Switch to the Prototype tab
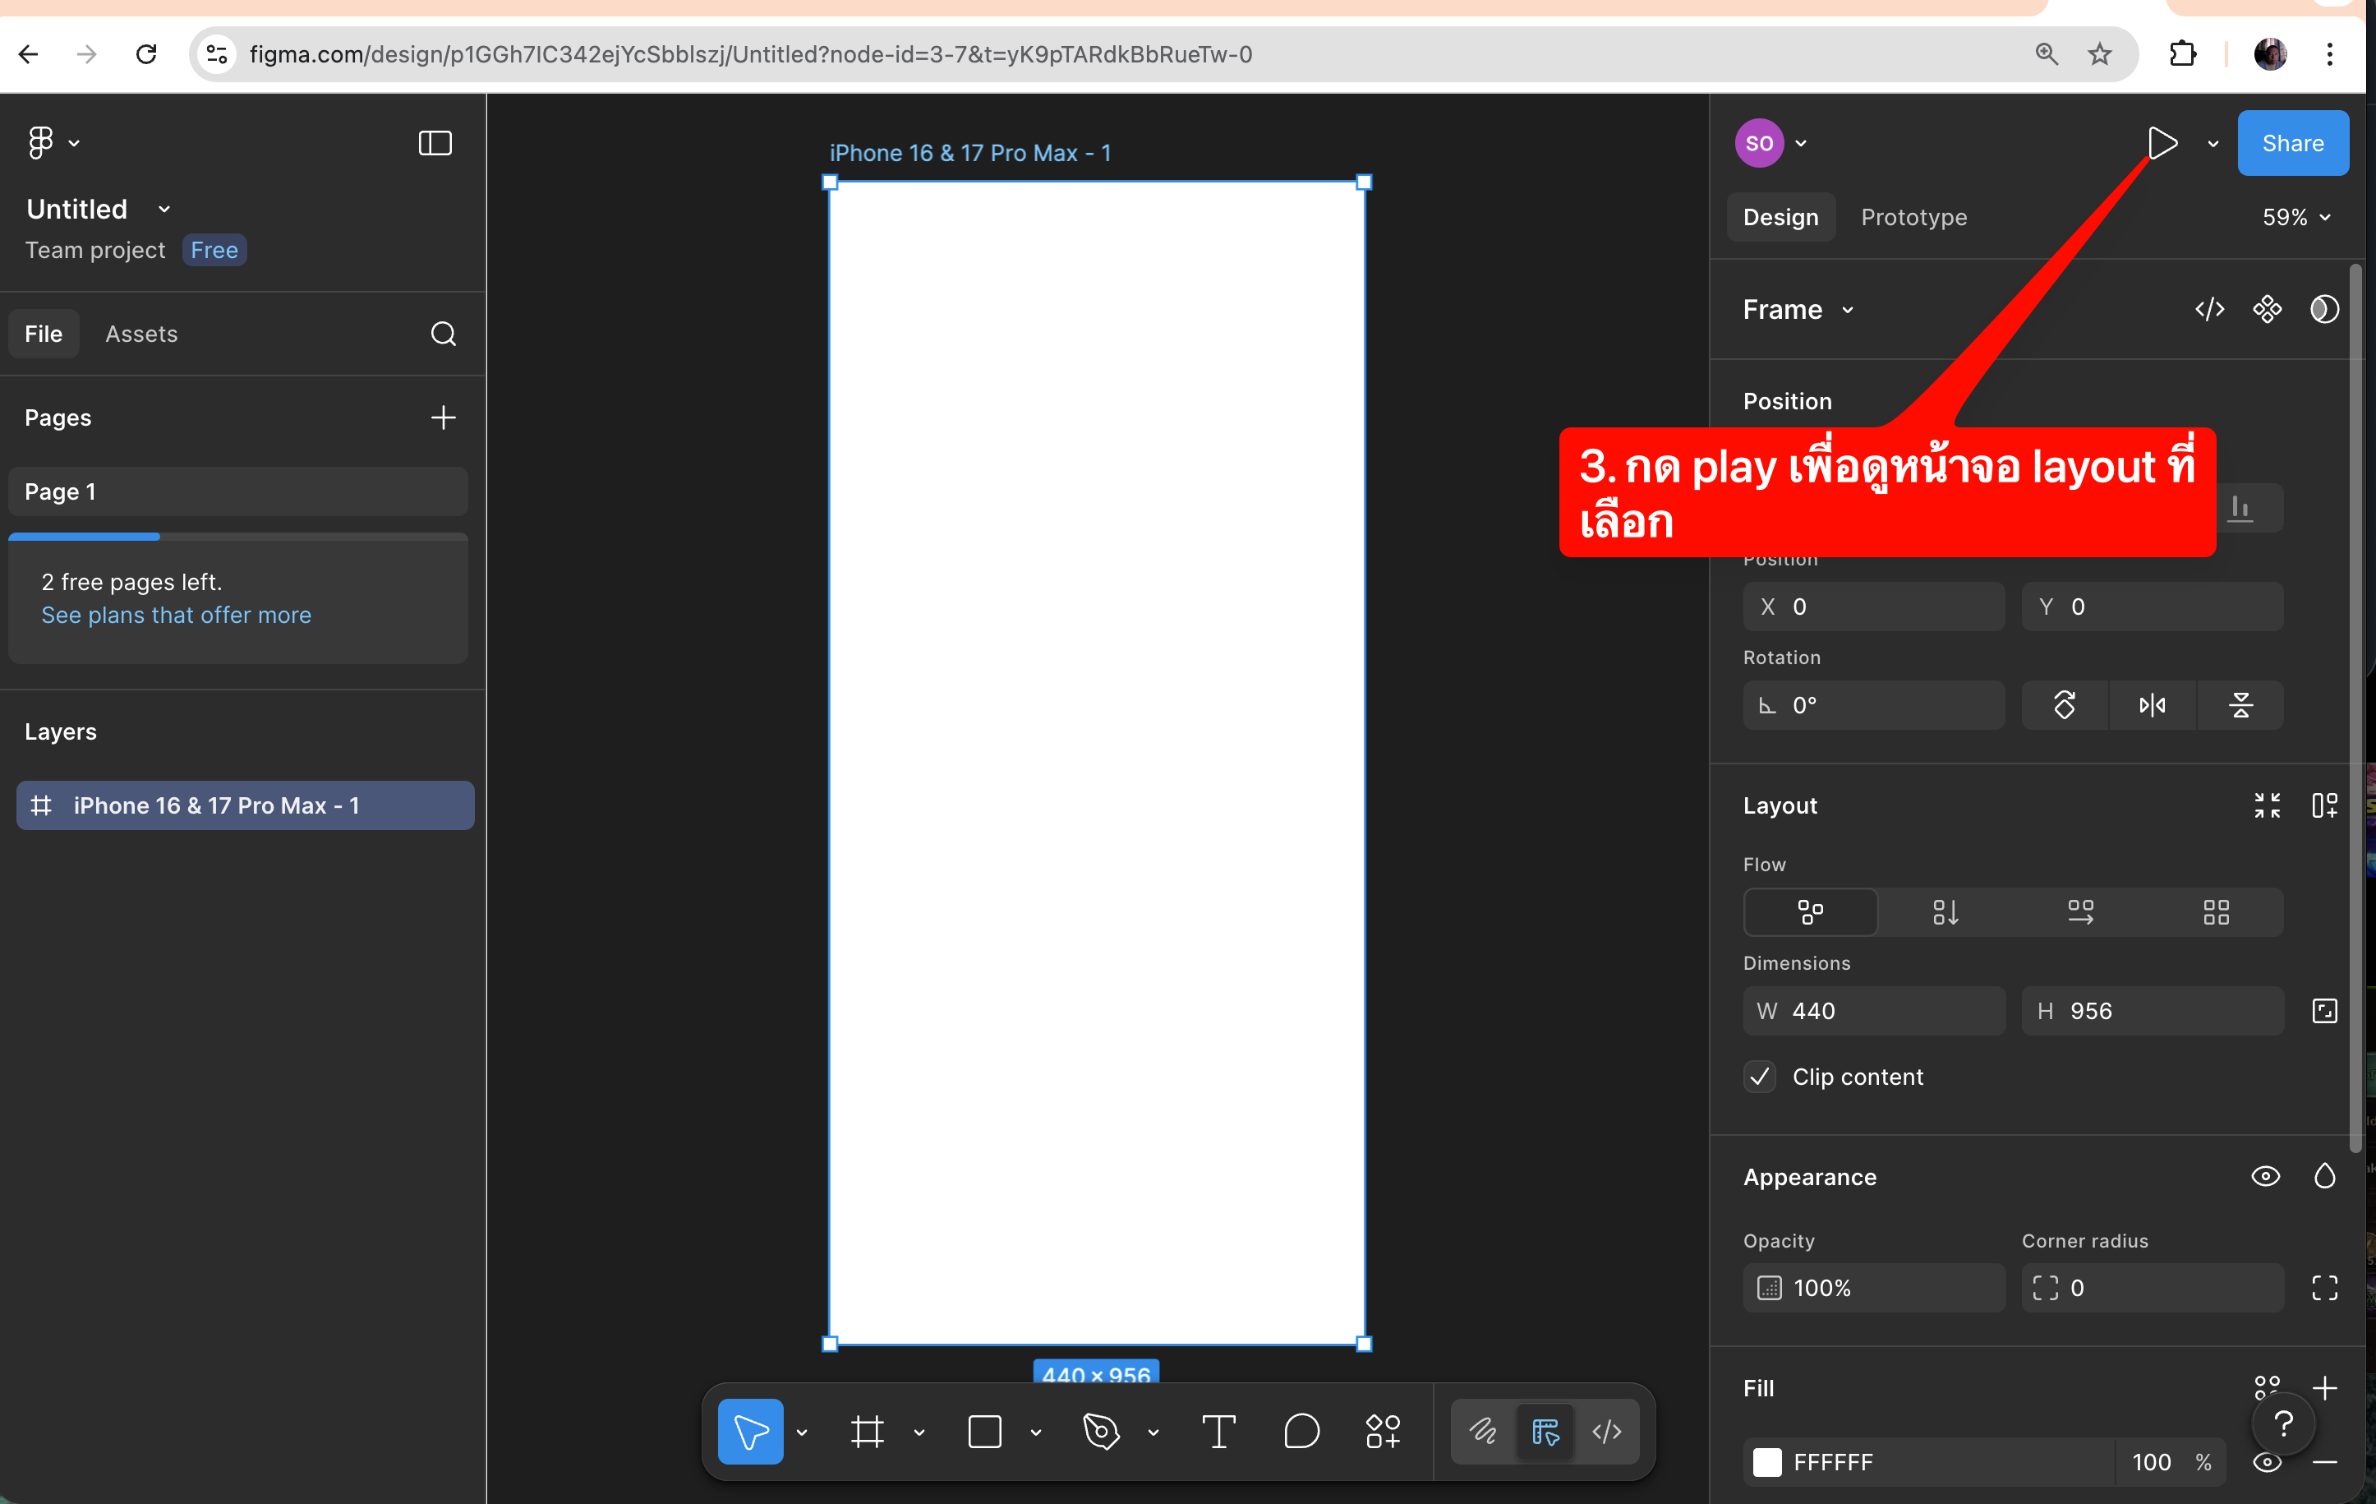The width and height of the screenshot is (2376, 1504). coord(1913,217)
